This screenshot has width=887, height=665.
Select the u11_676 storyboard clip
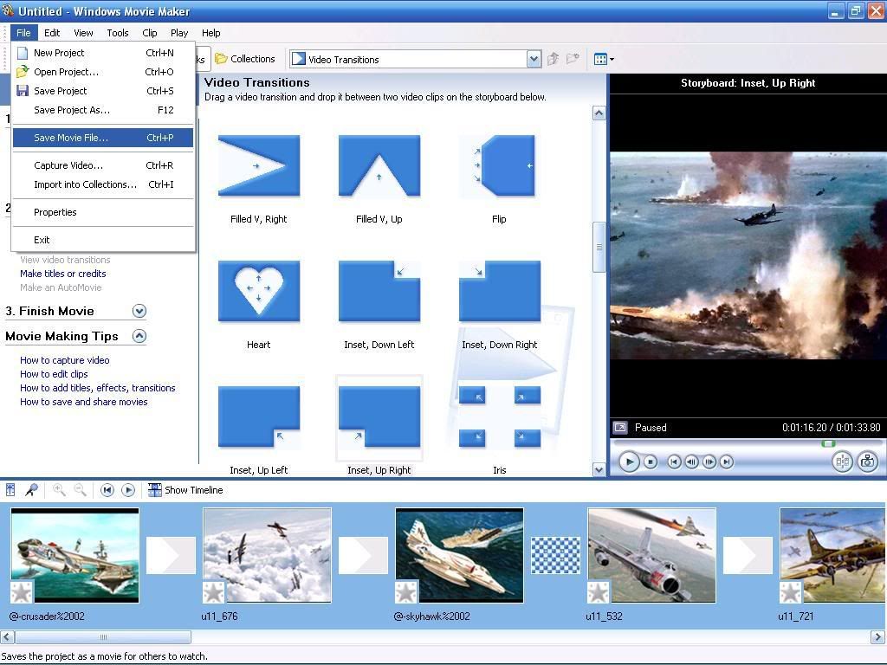click(267, 555)
